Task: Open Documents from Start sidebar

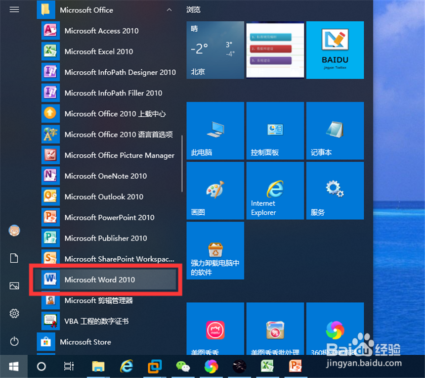Action: point(14,258)
